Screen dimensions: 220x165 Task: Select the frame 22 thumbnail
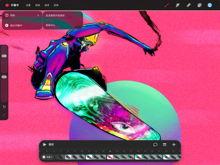166,157
